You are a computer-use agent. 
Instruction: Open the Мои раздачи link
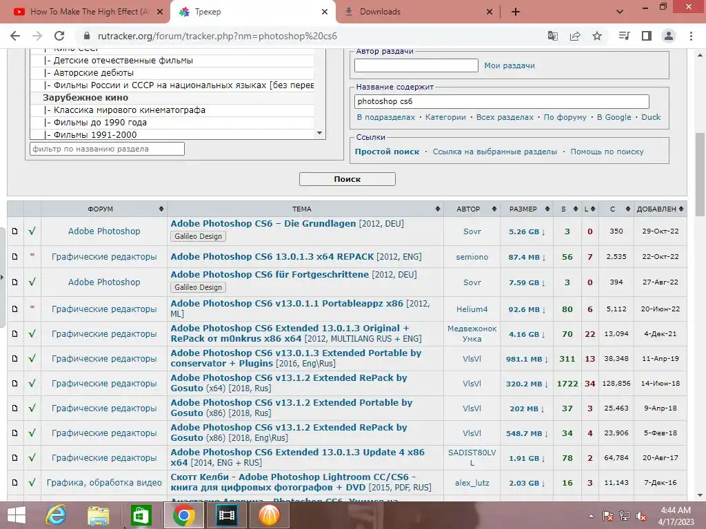click(510, 65)
